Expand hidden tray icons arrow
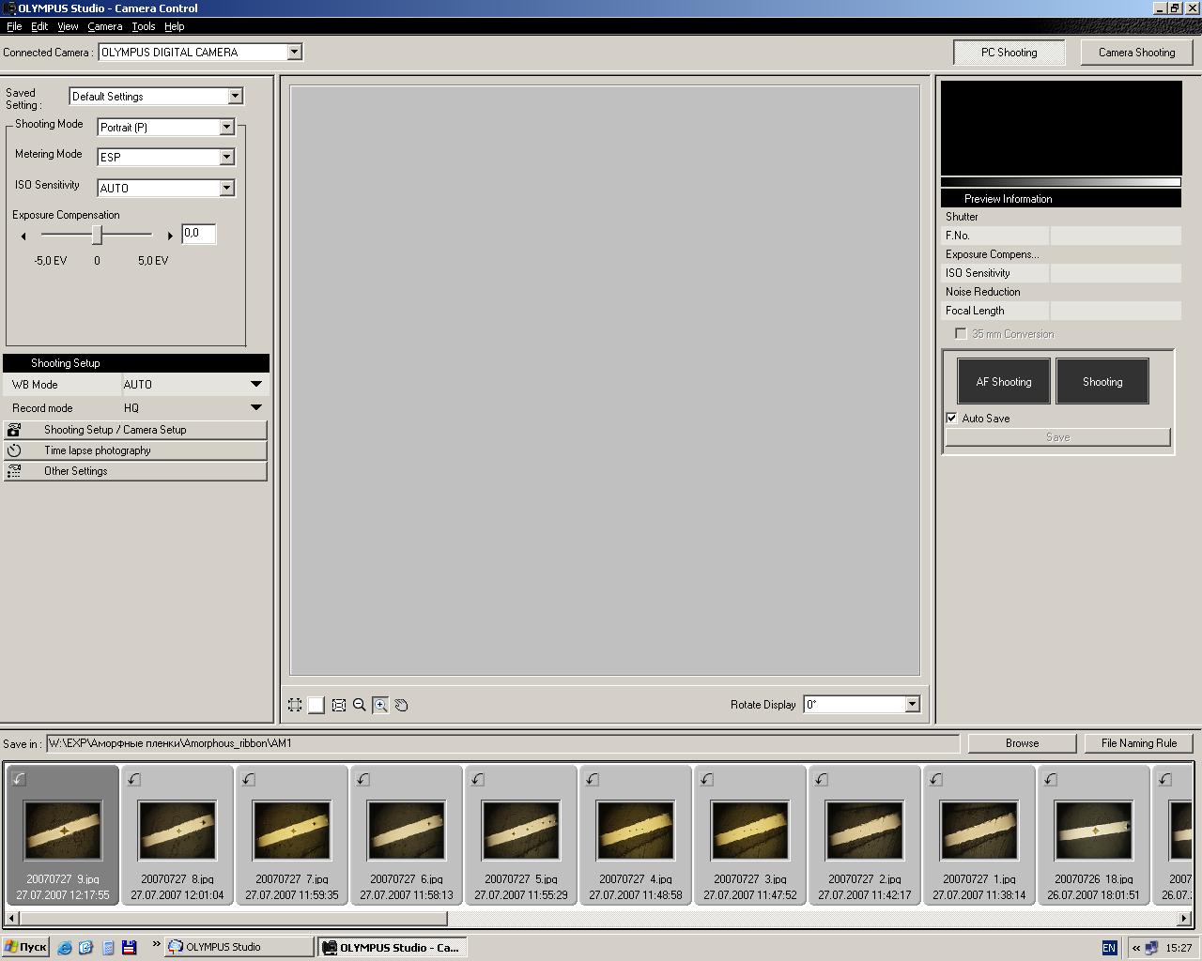The width and height of the screenshot is (1202, 961). [x=1136, y=948]
